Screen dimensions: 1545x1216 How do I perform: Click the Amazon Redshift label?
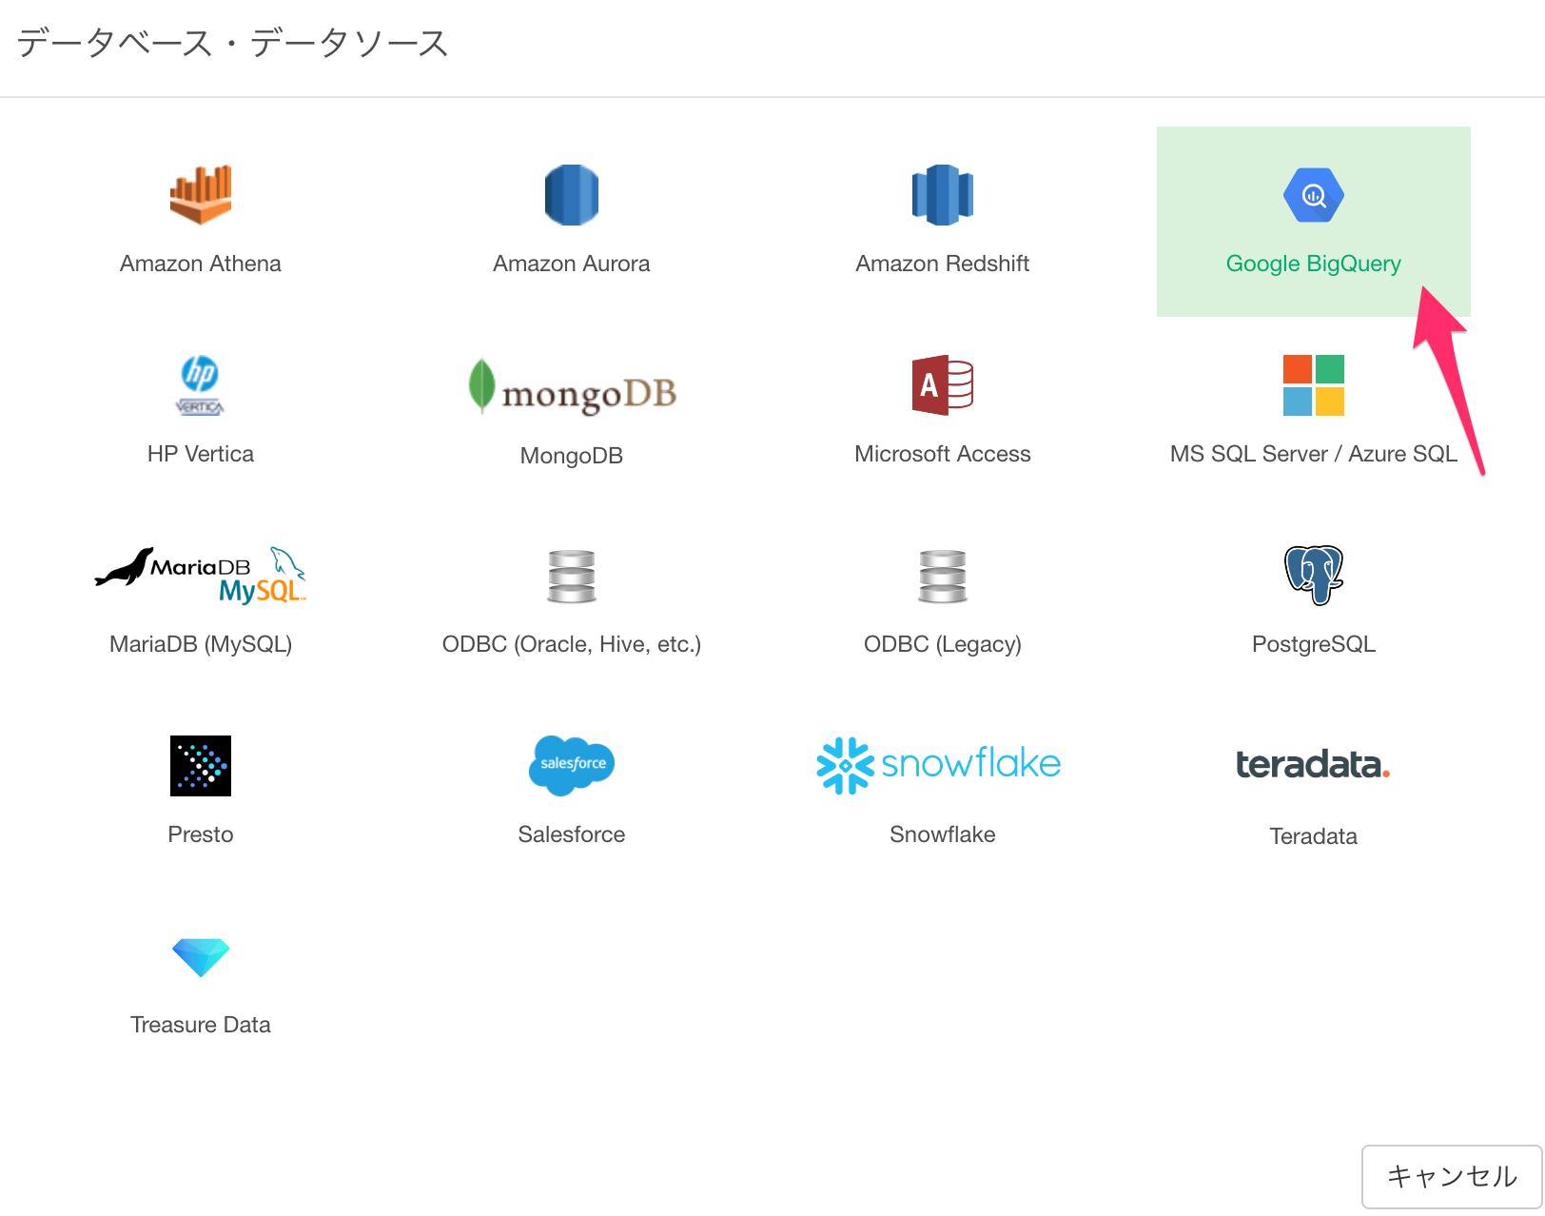tap(943, 264)
